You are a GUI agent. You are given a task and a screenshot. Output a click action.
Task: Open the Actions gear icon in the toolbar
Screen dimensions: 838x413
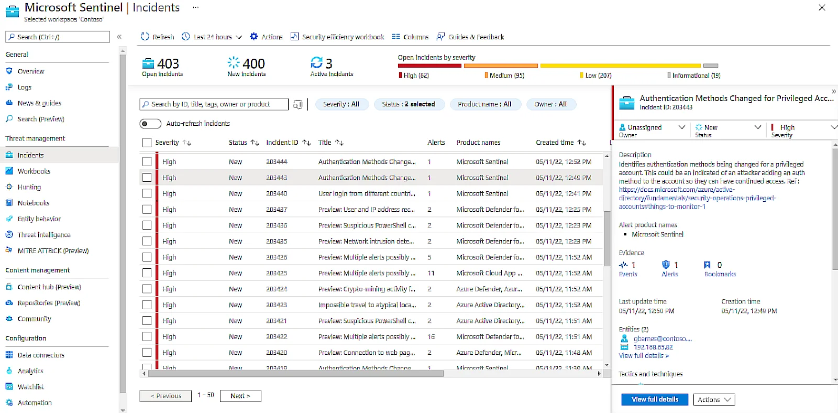tap(254, 37)
